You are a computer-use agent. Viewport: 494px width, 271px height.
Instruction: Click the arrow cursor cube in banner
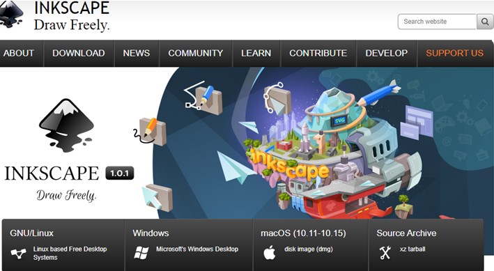click(x=157, y=198)
